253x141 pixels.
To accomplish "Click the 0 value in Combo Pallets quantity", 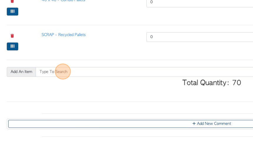I will [x=151, y=2].
